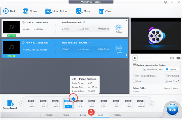
Task: Select the AAC format preset
Action: click(x=117, y=104)
